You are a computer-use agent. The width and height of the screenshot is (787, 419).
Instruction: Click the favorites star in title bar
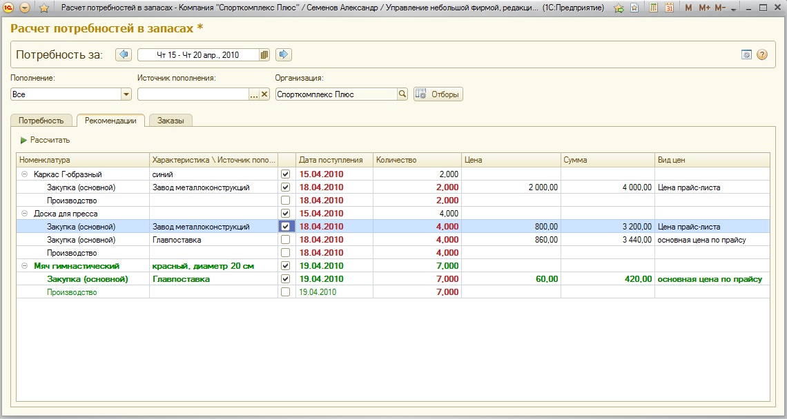click(44, 8)
